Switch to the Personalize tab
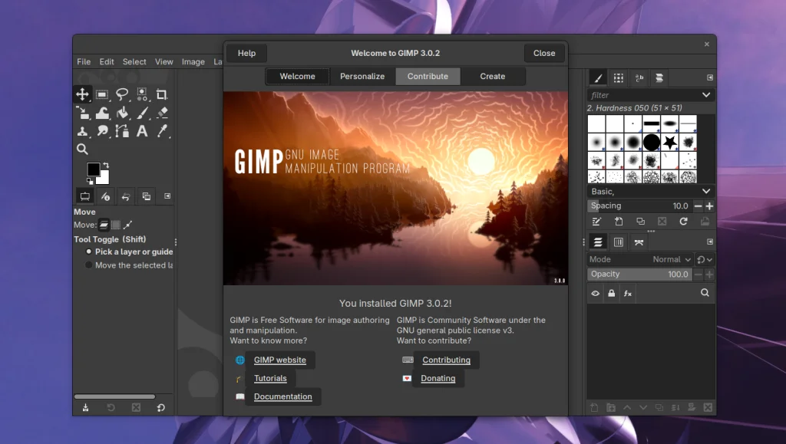This screenshot has width=786, height=444. pos(362,76)
